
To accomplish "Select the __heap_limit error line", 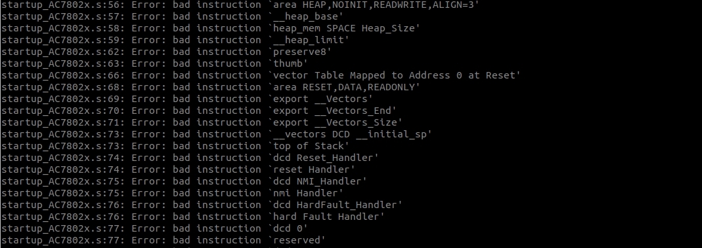I will click(x=175, y=40).
